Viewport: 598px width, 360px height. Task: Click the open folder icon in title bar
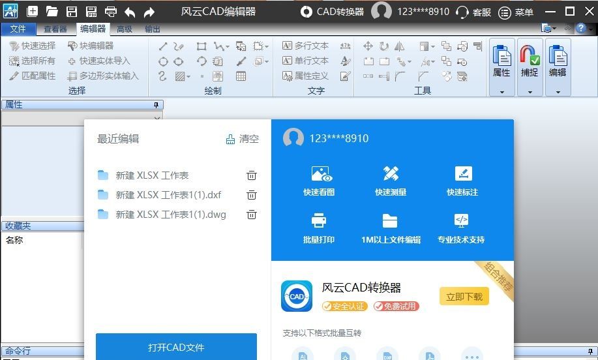click(x=52, y=12)
